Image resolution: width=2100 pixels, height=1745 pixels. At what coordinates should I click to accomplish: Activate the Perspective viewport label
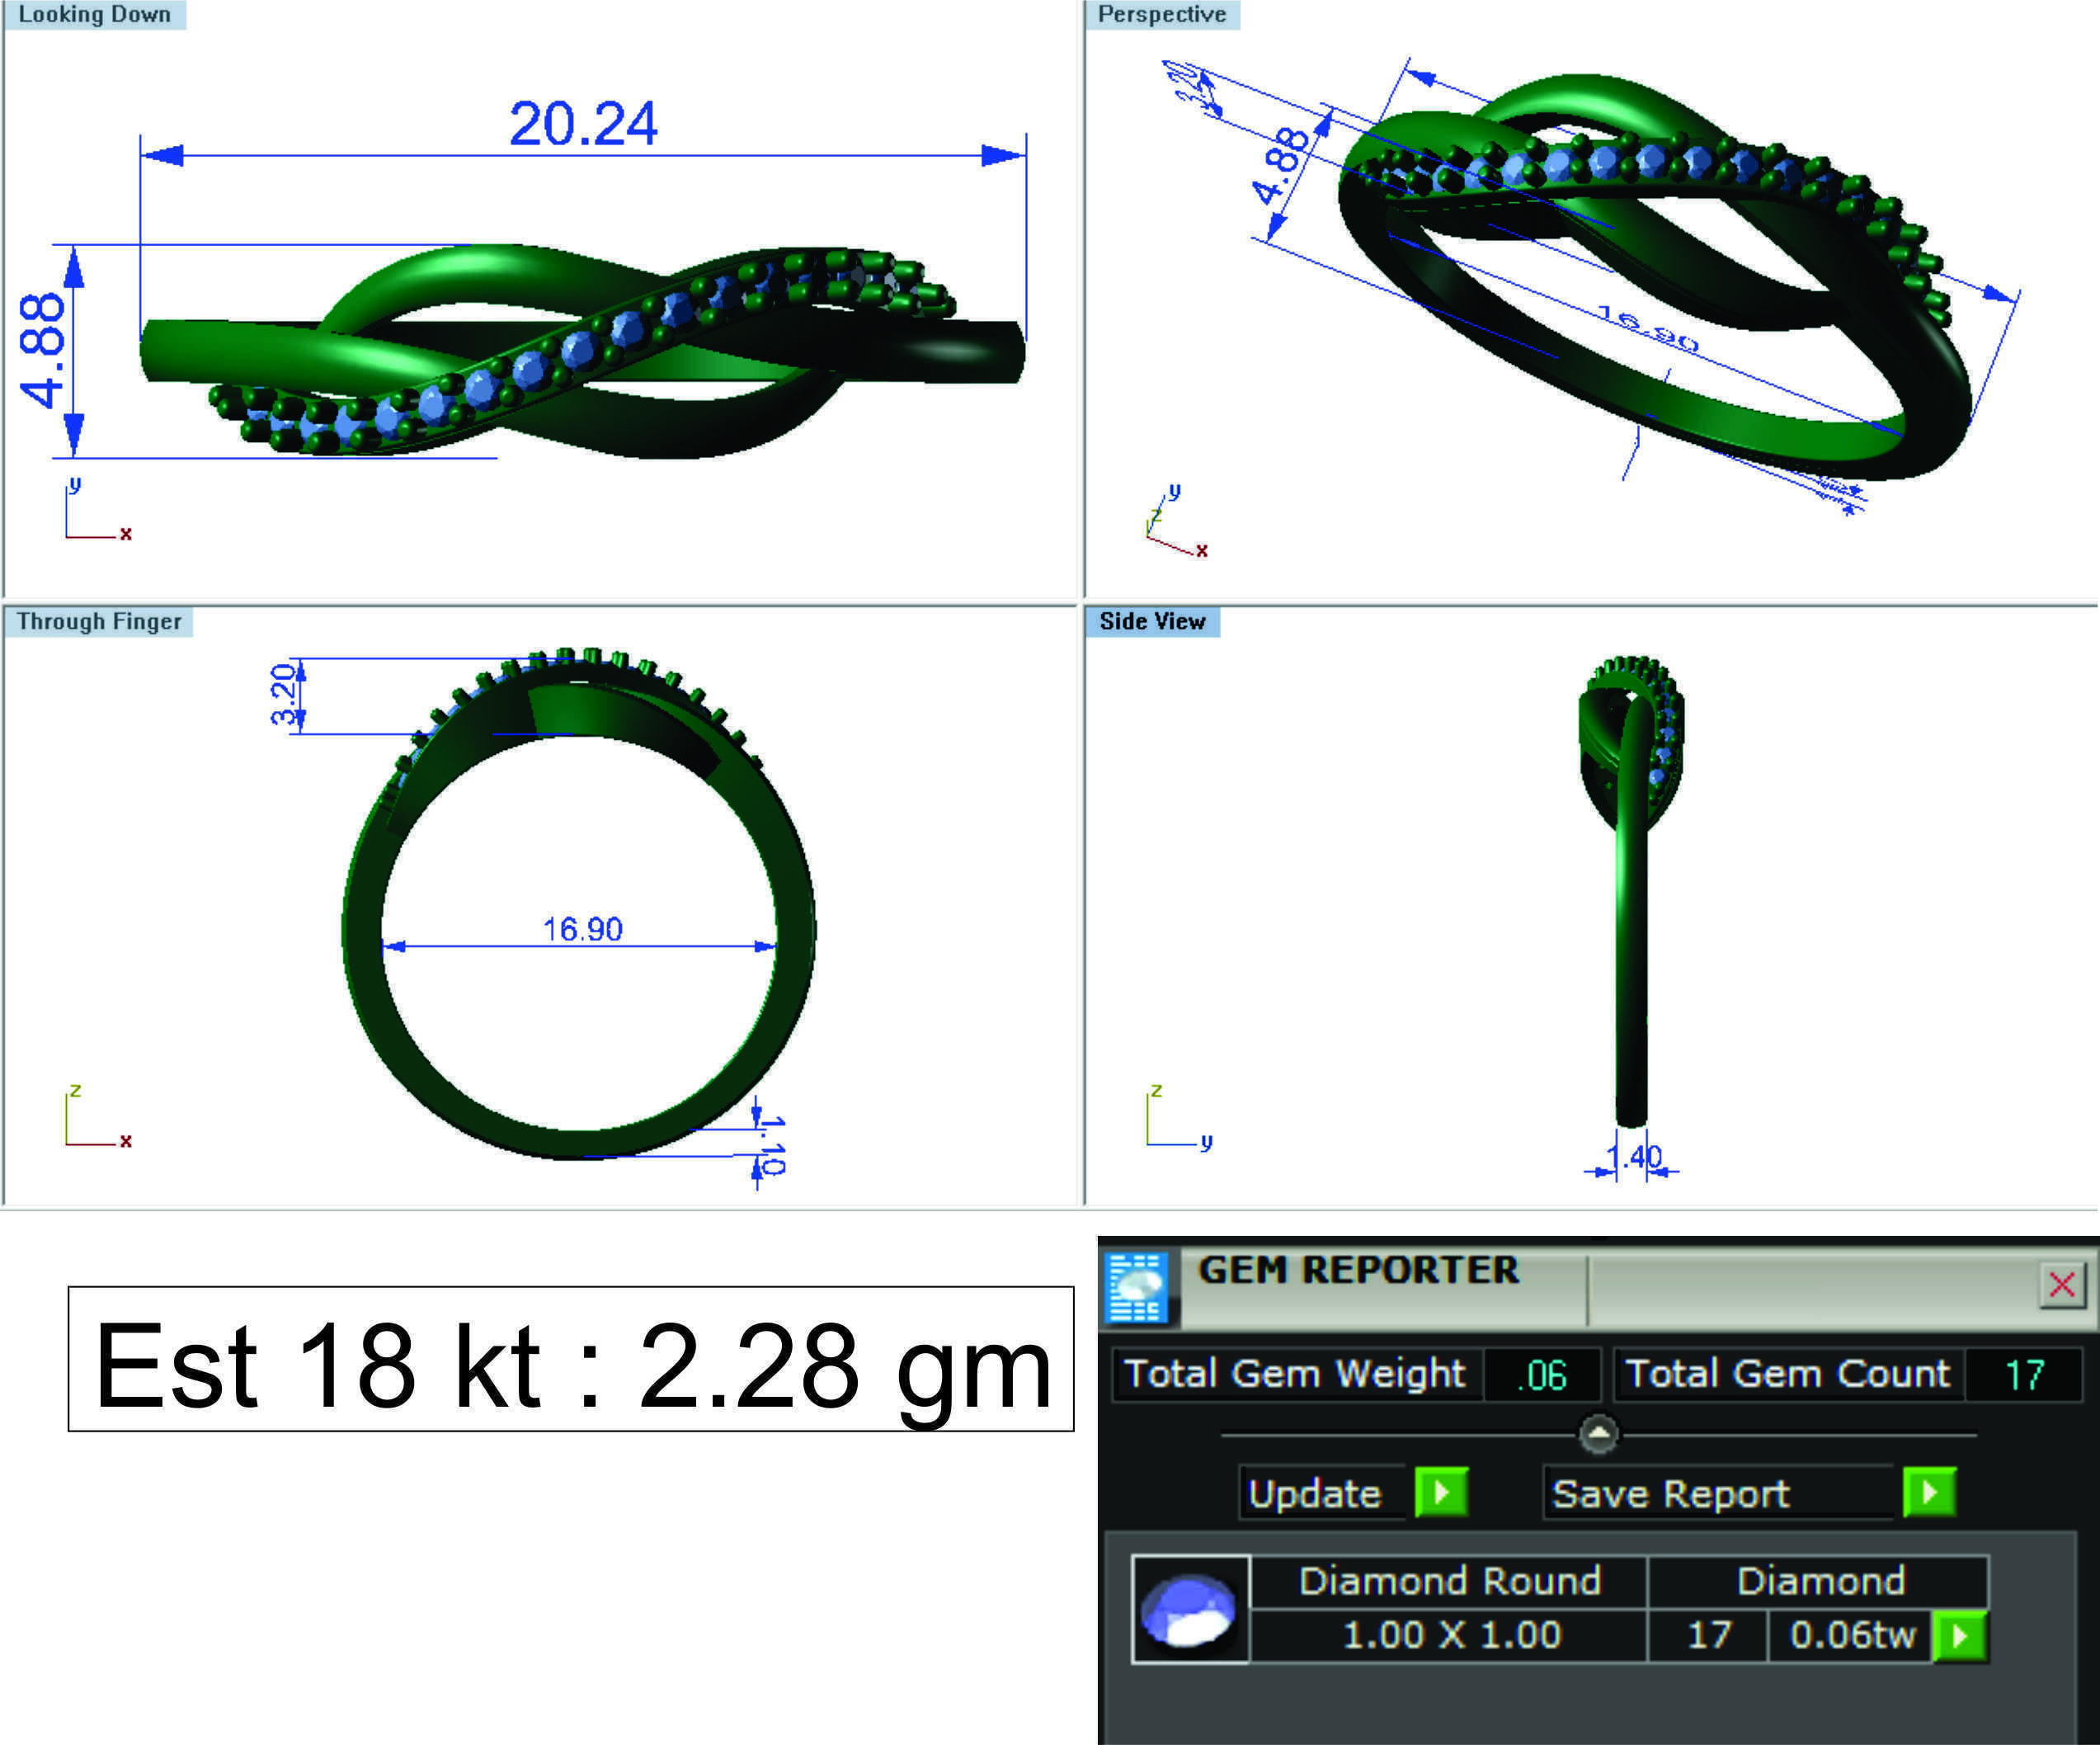click(x=1162, y=15)
